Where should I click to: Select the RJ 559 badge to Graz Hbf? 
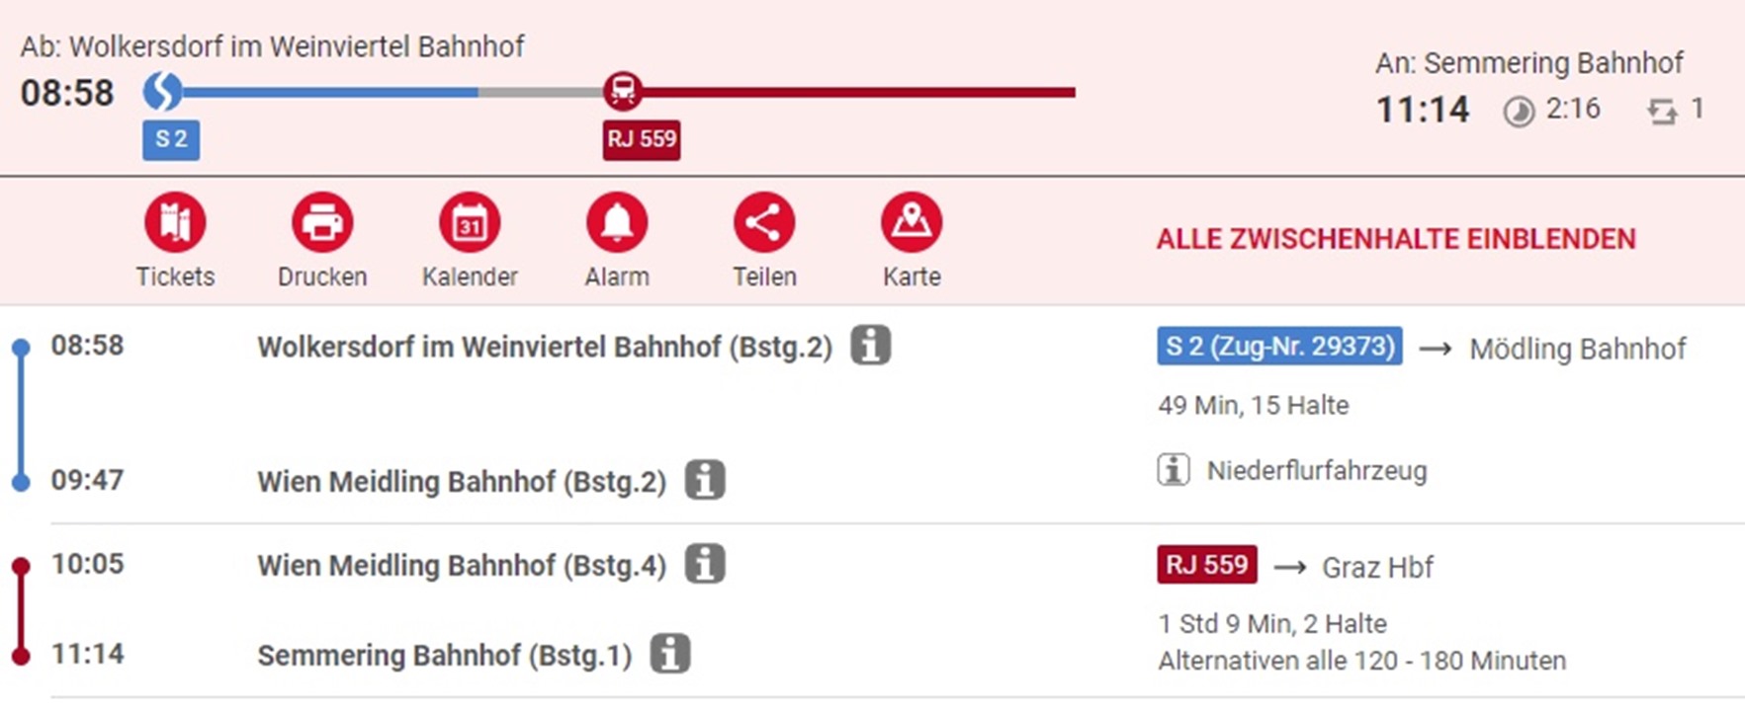(x=1207, y=565)
